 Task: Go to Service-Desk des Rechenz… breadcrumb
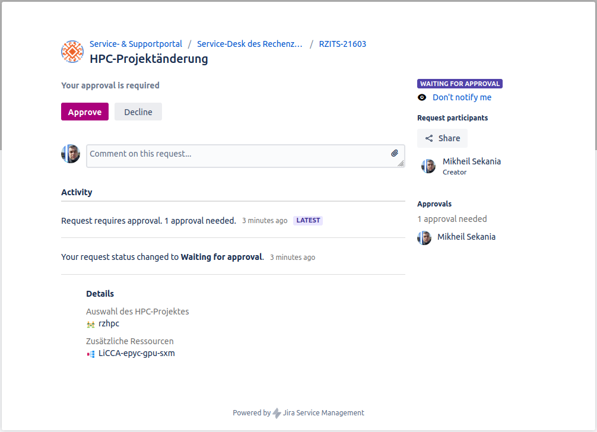[x=250, y=44]
